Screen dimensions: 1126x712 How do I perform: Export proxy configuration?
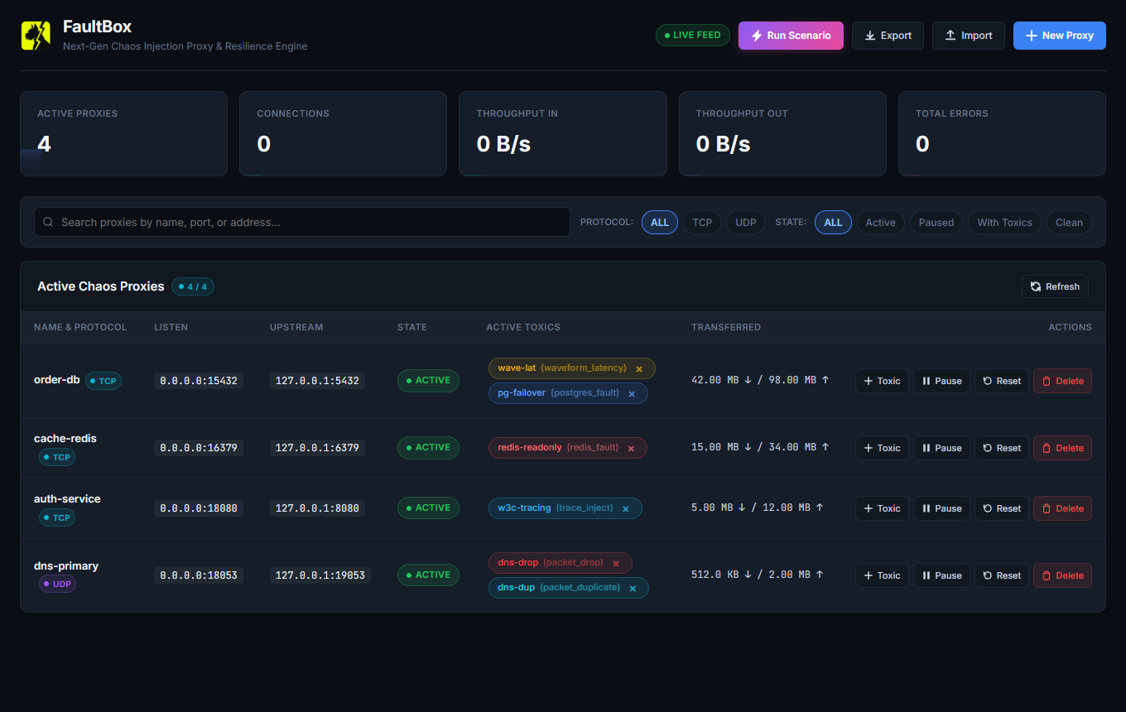coord(888,36)
